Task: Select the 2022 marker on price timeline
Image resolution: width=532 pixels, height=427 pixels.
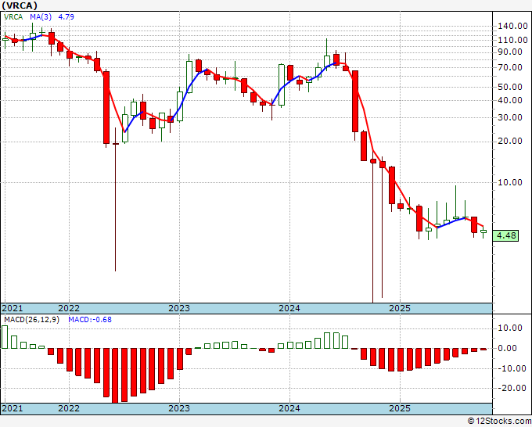Action: click(x=69, y=308)
